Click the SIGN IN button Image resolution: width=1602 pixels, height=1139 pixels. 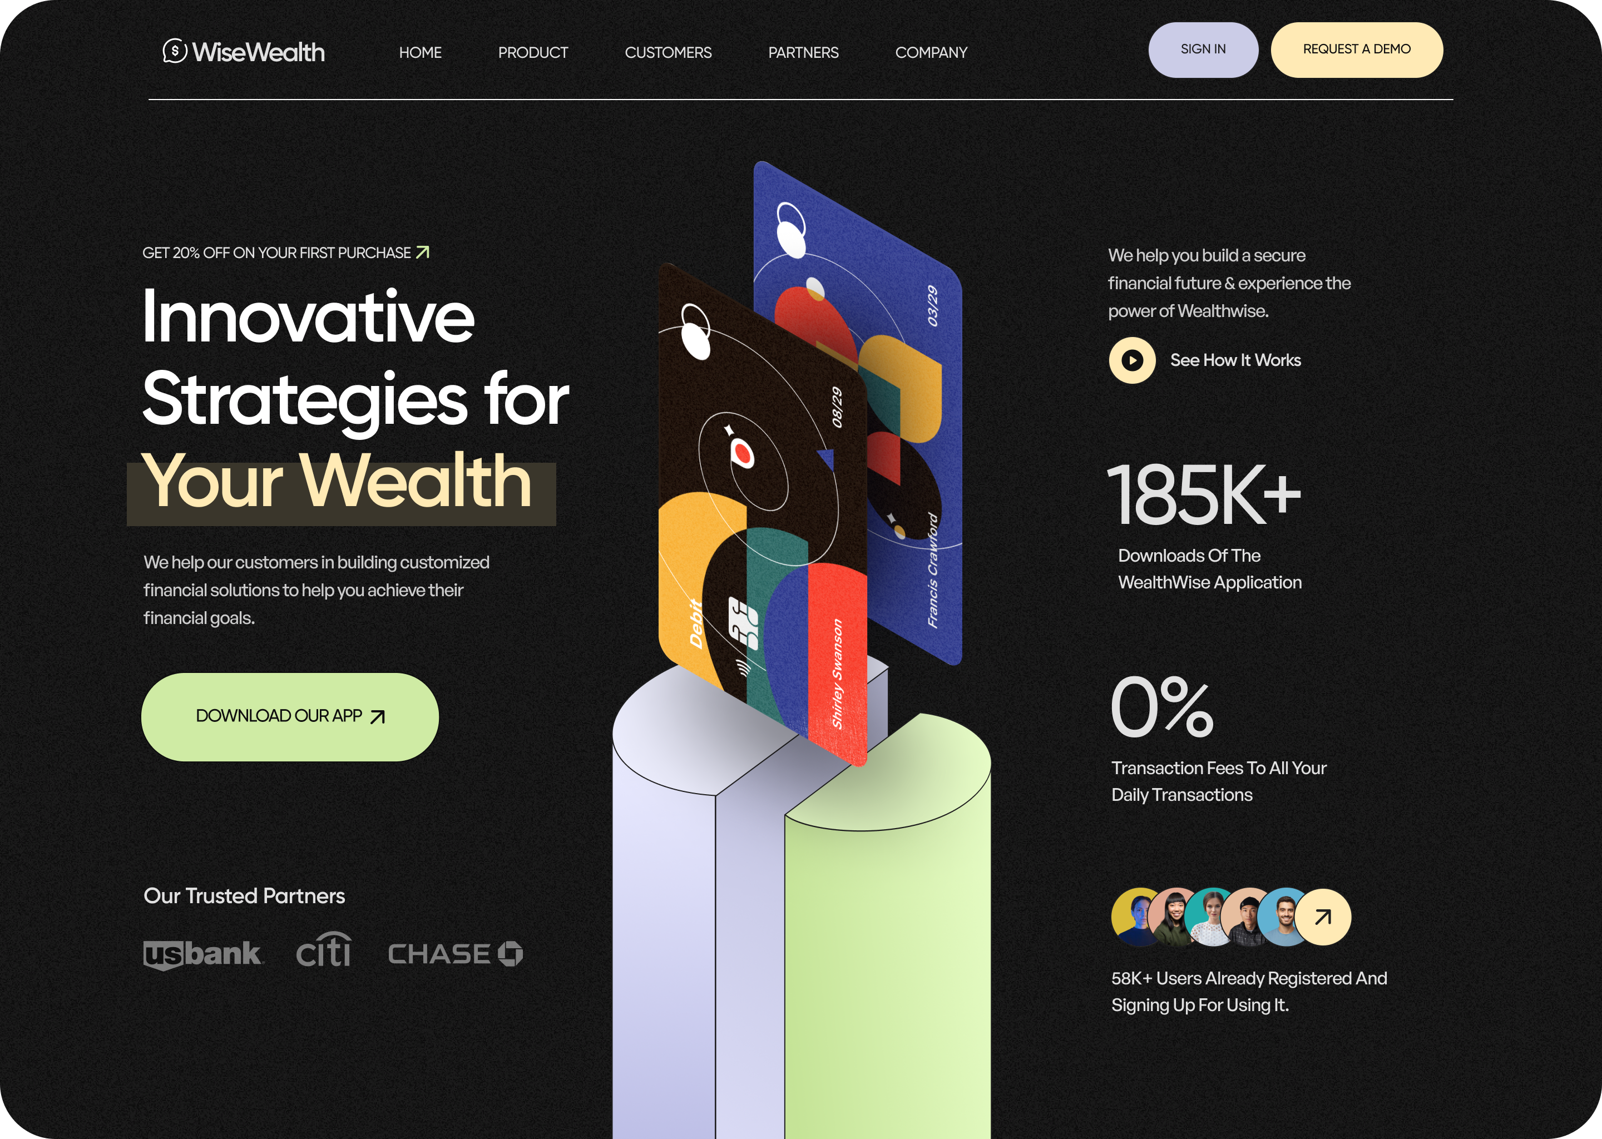click(1201, 49)
